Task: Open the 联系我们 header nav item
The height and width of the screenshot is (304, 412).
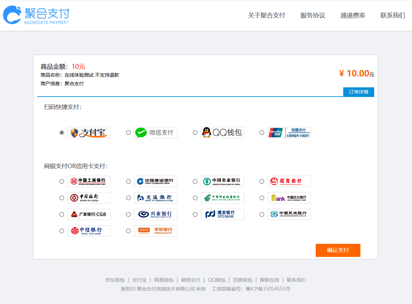Action: (x=392, y=15)
